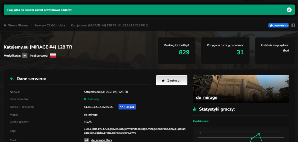Click the Facebook Obserwuj button
Screen dimensions: 298x142
pyautogui.click(x=278, y=25)
